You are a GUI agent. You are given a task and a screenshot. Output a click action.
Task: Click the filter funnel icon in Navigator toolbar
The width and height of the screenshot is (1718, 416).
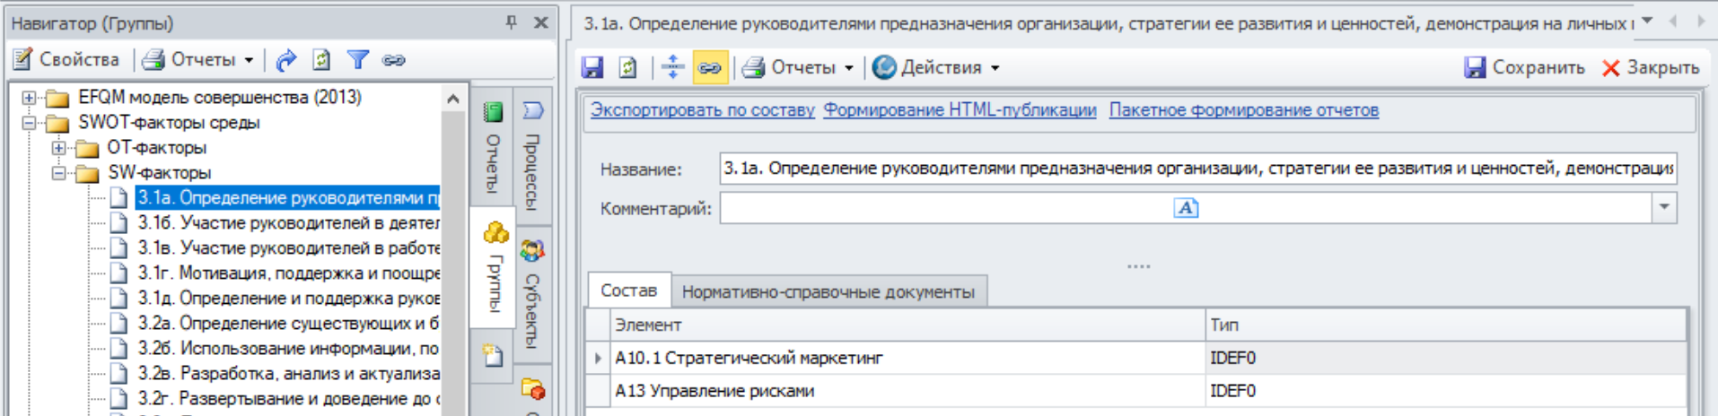(x=358, y=60)
